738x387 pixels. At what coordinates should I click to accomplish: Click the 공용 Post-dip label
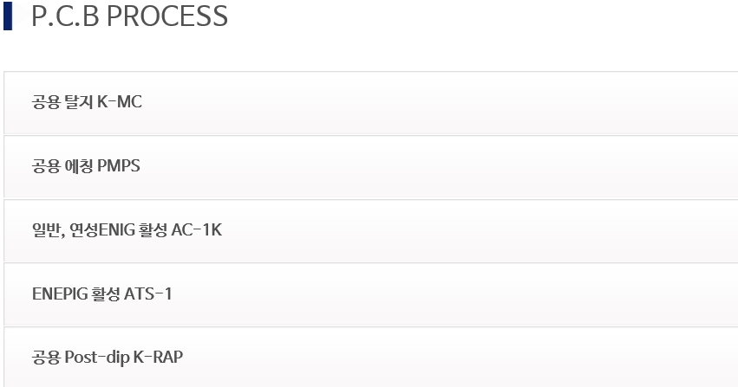coord(81,358)
